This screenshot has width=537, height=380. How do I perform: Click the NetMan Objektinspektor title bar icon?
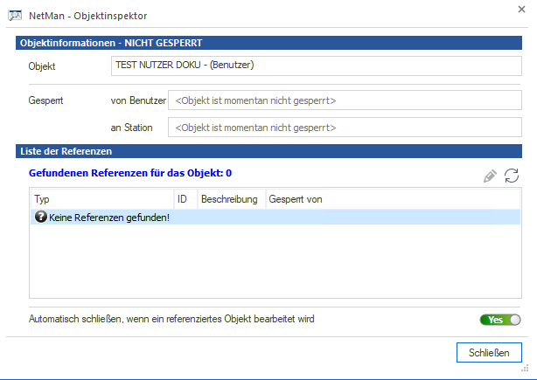(x=15, y=16)
